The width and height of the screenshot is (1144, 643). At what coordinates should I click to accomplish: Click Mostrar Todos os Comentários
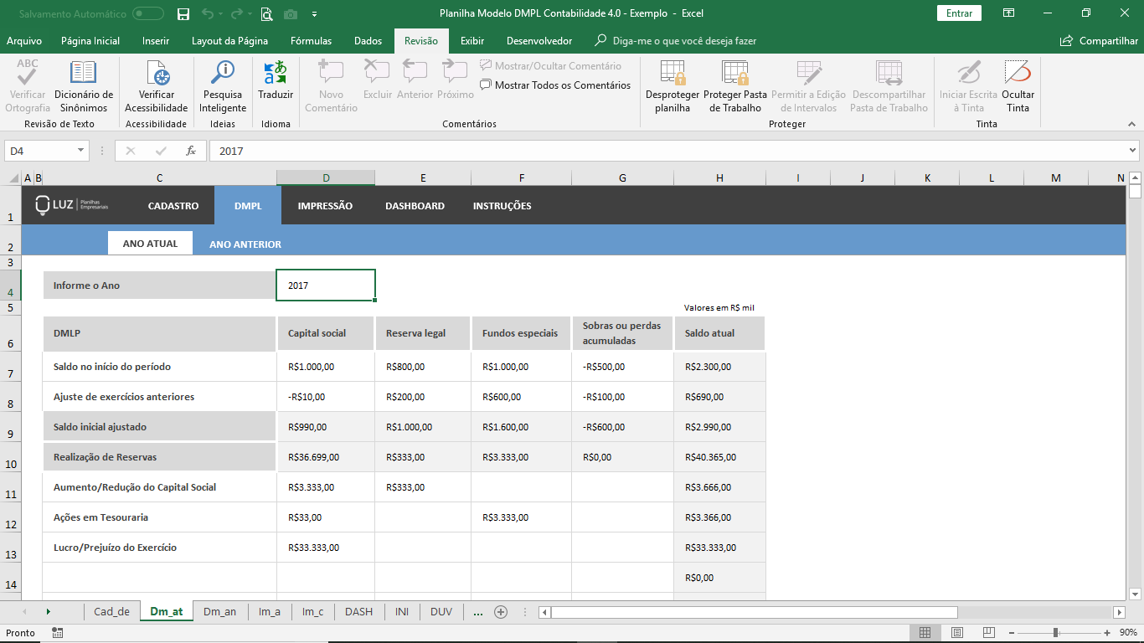click(x=555, y=85)
